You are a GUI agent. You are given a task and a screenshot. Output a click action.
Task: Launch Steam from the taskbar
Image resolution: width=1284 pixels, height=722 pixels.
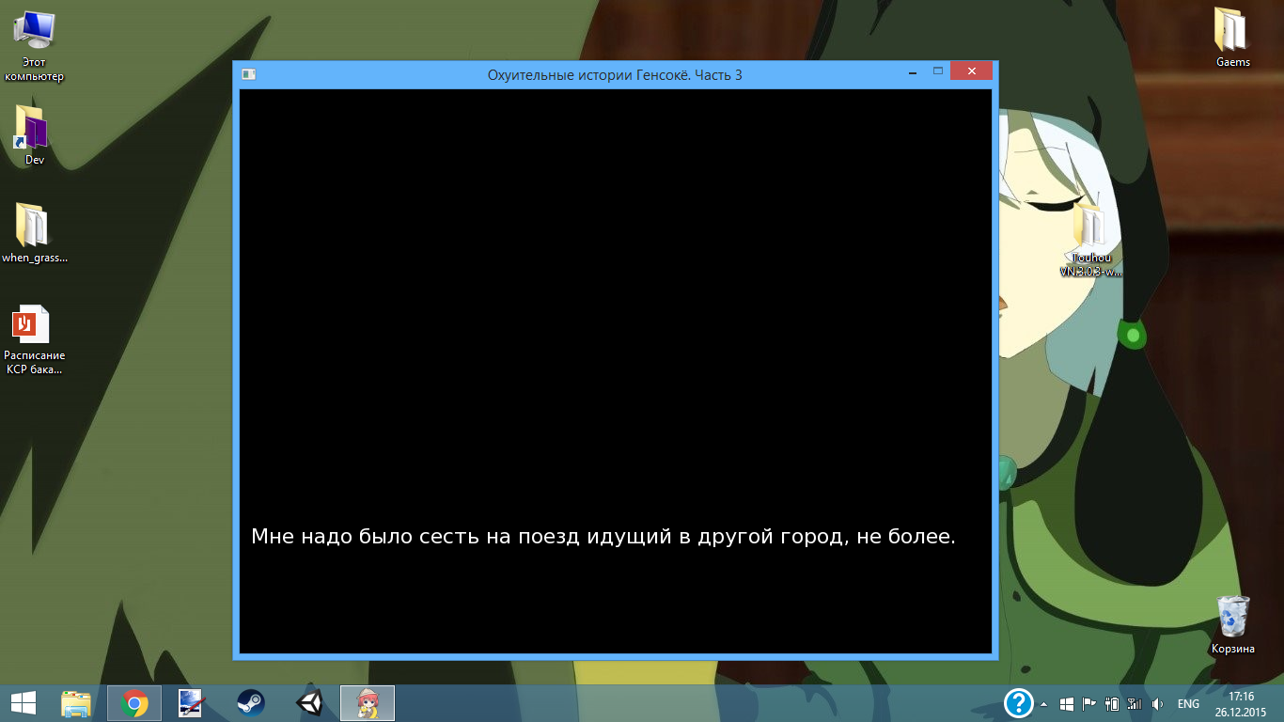click(250, 703)
